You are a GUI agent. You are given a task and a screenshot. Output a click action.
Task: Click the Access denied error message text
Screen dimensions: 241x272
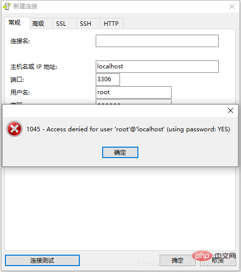[128, 129]
